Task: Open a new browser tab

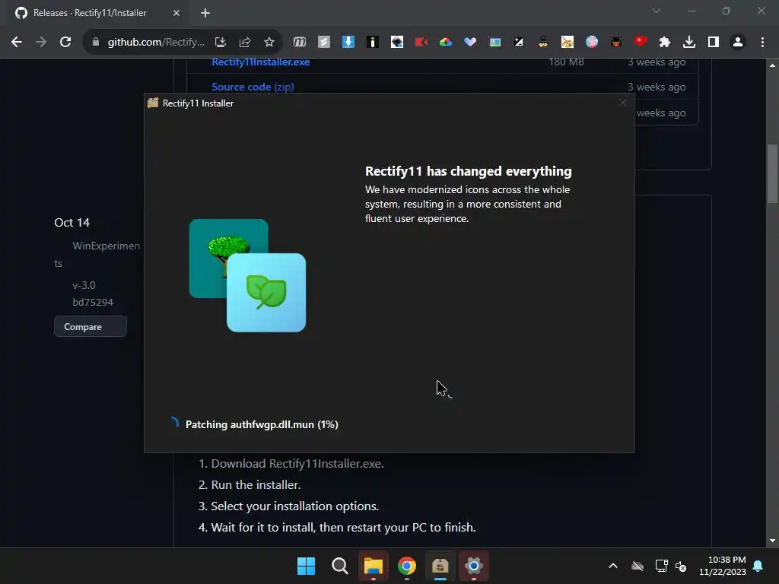Action: point(205,14)
